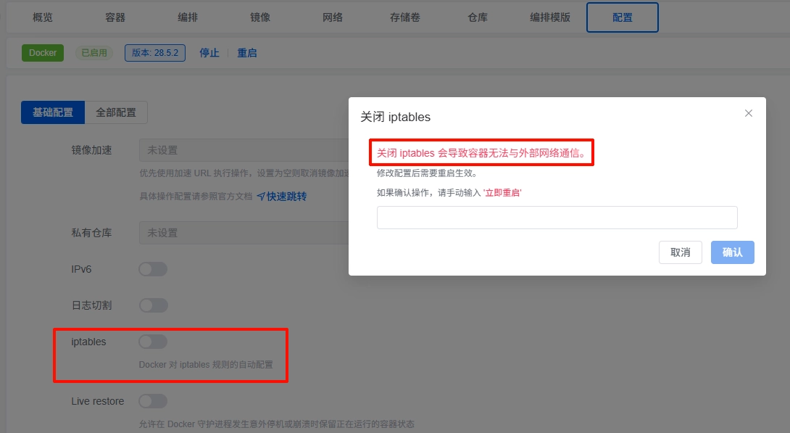Click 取消 to cancel the dialog
The width and height of the screenshot is (790, 433).
680,252
